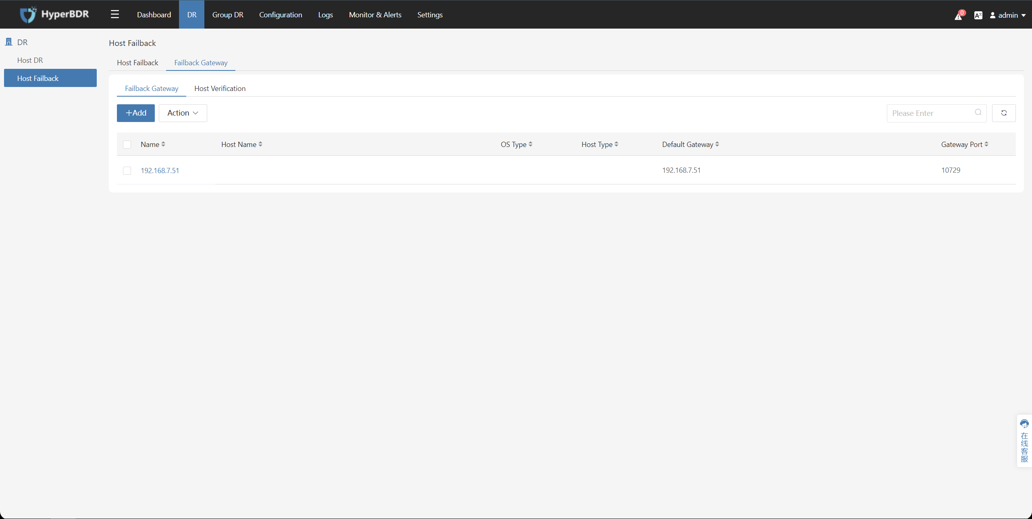Check the 192.168.7.51 row checkbox
Viewport: 1032px width, 519px height.
coord(127,171)
